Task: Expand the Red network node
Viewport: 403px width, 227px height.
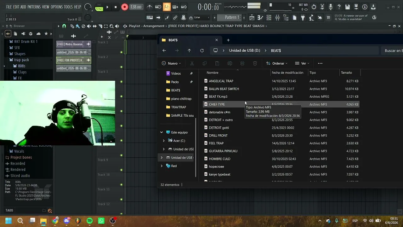Action: pyautogui.click(x=162, y=166)
